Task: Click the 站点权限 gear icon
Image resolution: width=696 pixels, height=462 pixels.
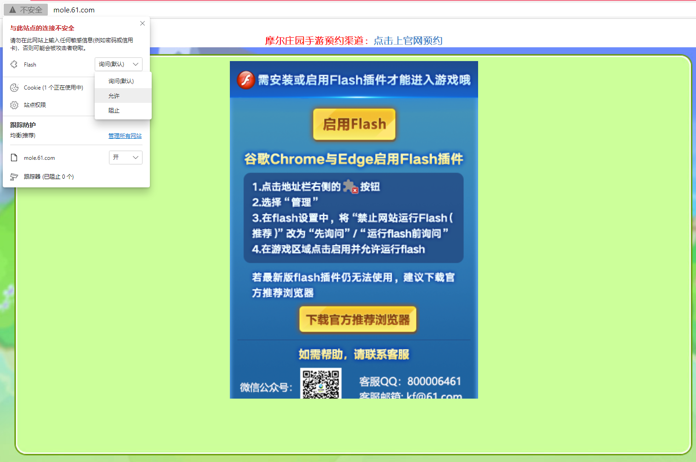Action: click(14, 105)
